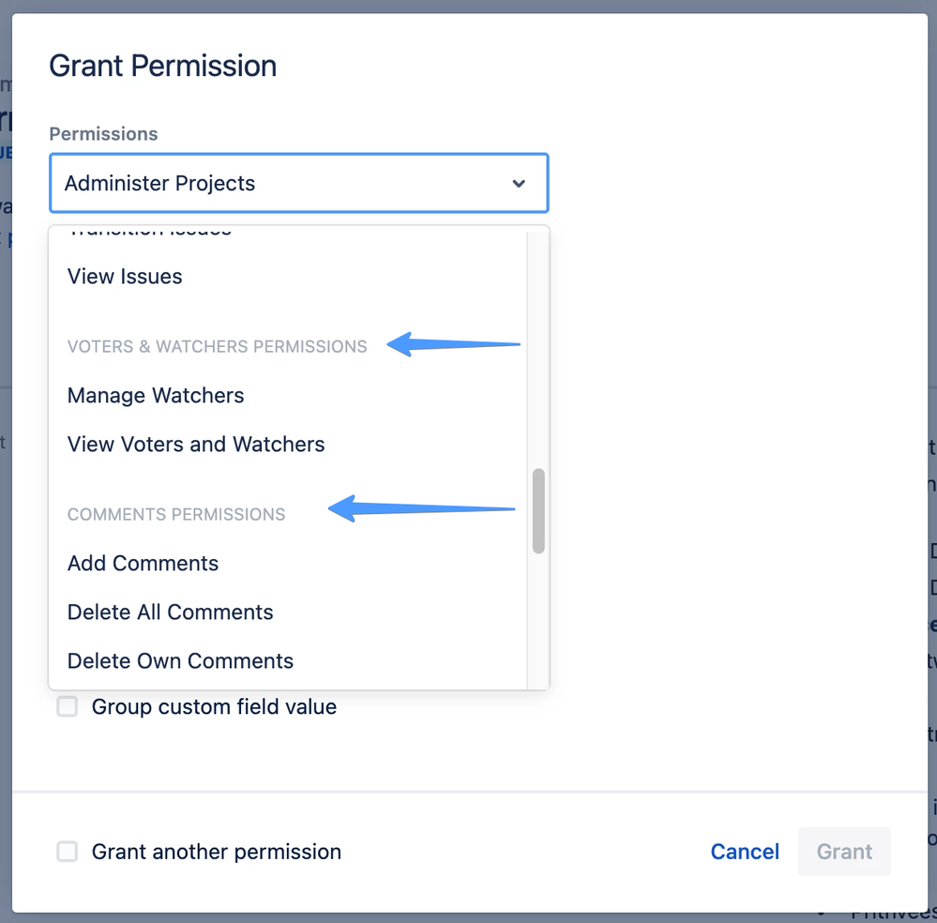
Task: Enable the "Group custom field value" checkbox
Action: click(67, 706)
